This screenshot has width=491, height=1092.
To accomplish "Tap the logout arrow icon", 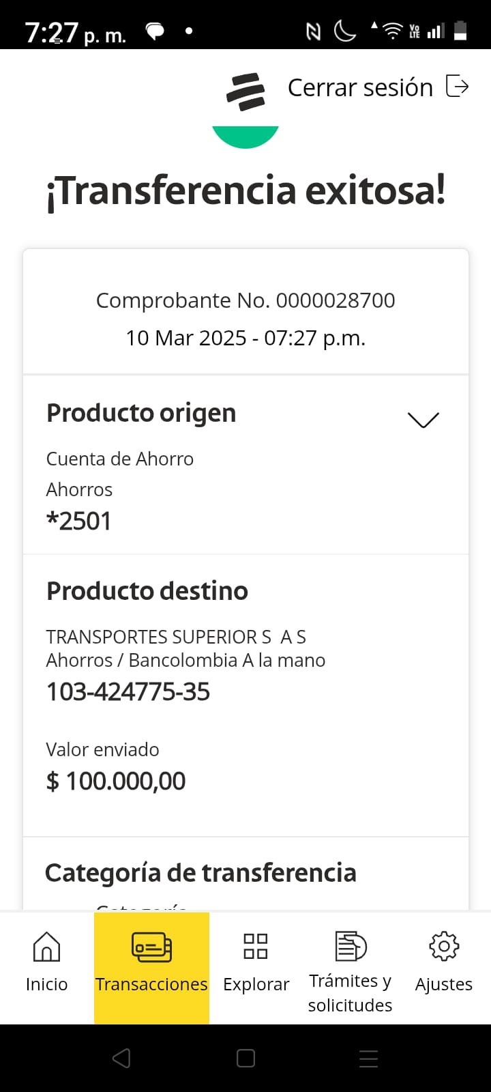I will (x=457, y=87).
